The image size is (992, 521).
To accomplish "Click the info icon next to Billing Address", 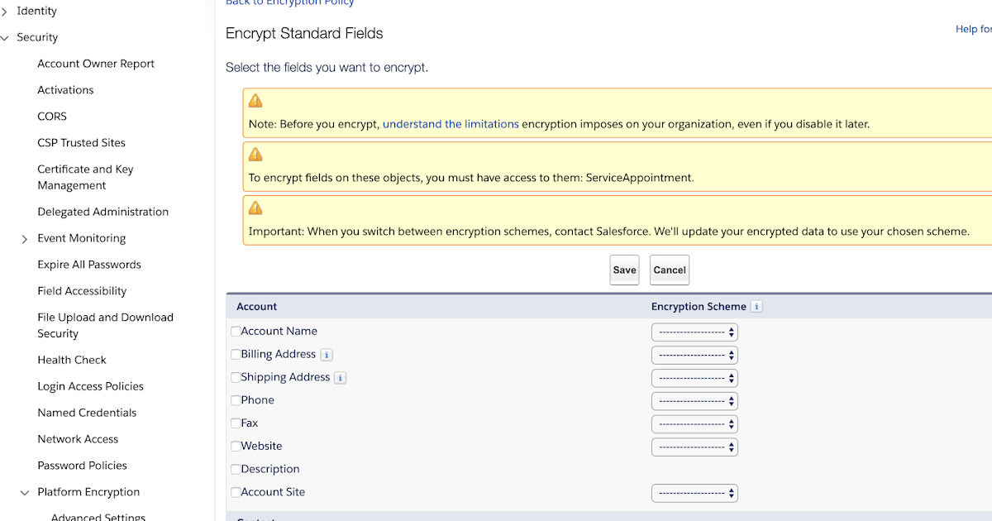I will [326, 354].
